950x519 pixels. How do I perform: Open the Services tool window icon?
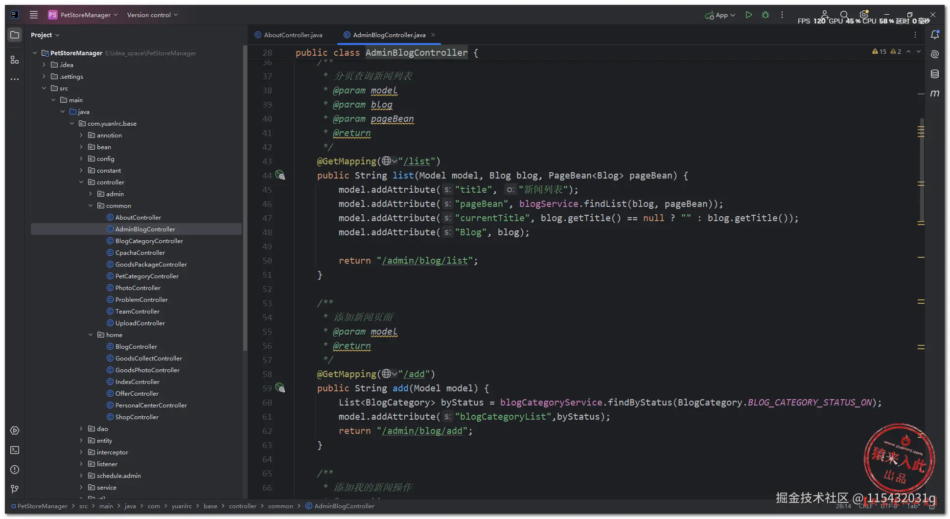(x=15, y=430)
